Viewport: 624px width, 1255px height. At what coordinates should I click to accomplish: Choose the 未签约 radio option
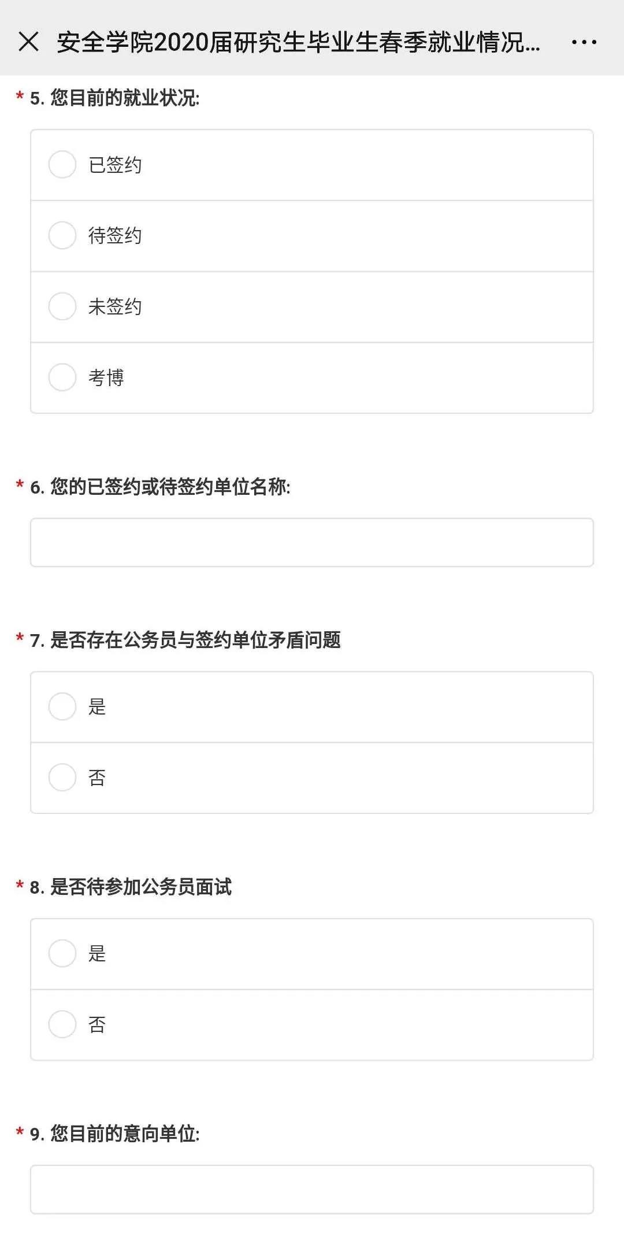pos(62,306)
